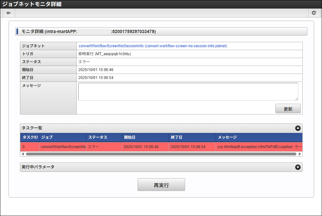Select the ステータス column header in the task list
Viewport: 322px width, 216px height.
pyautogui.click(x=104, y=137)
